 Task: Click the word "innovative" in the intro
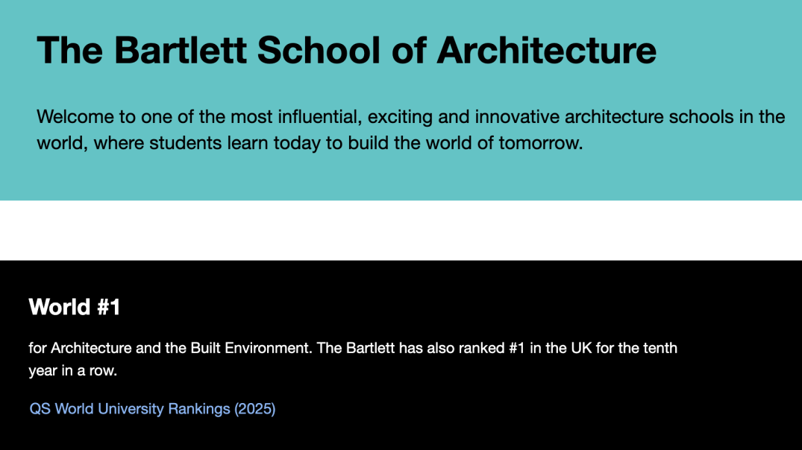tap(517, 117)
